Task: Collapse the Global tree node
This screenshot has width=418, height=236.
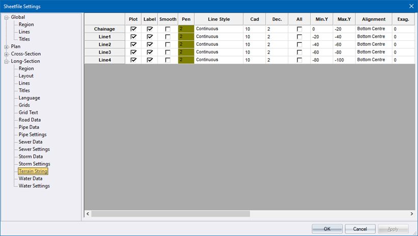Action: 7,17
